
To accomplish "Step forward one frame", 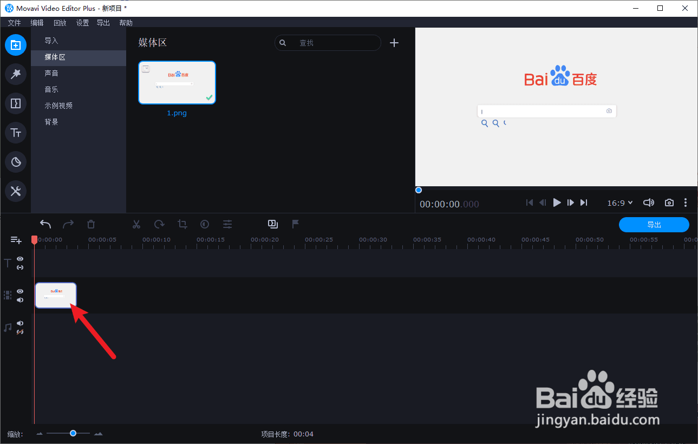I will click(x=570, y=203).
